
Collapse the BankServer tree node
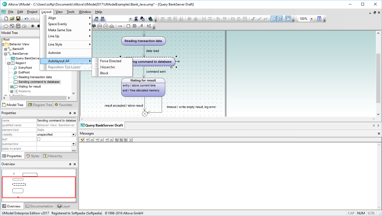(x=6, y=54)
